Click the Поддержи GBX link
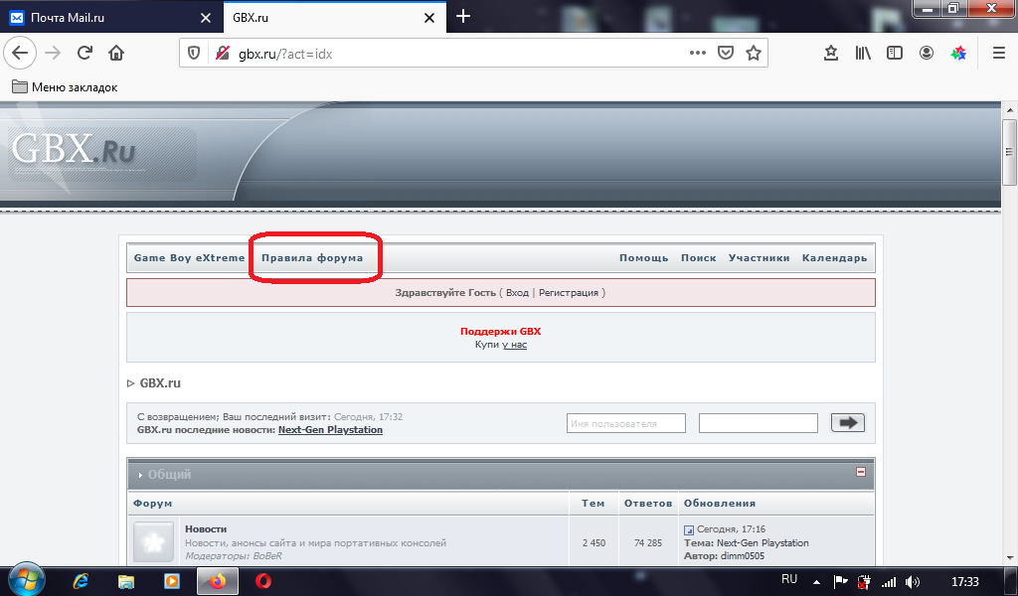 [x=501, y=332]
